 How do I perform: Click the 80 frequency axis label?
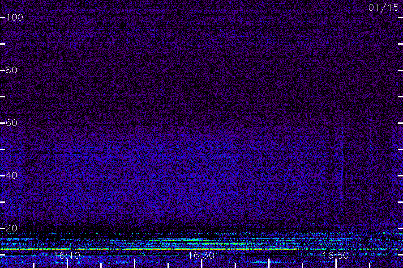pos(11,70)
